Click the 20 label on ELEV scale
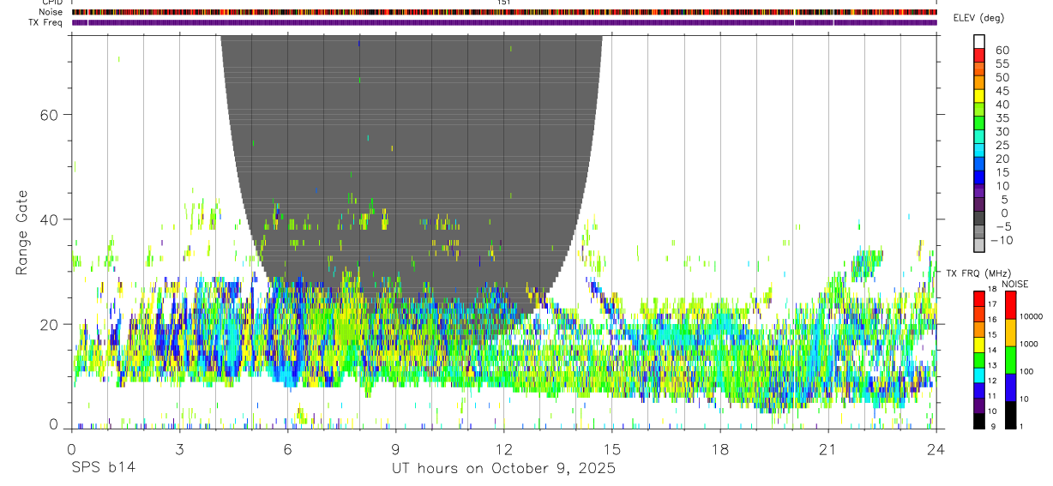The width and height of the screenshot is (1053, 486). click(1002, 159)
